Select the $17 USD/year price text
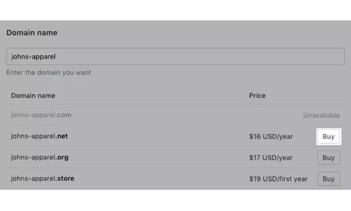 pyautogui.click(x=271, y=158)
